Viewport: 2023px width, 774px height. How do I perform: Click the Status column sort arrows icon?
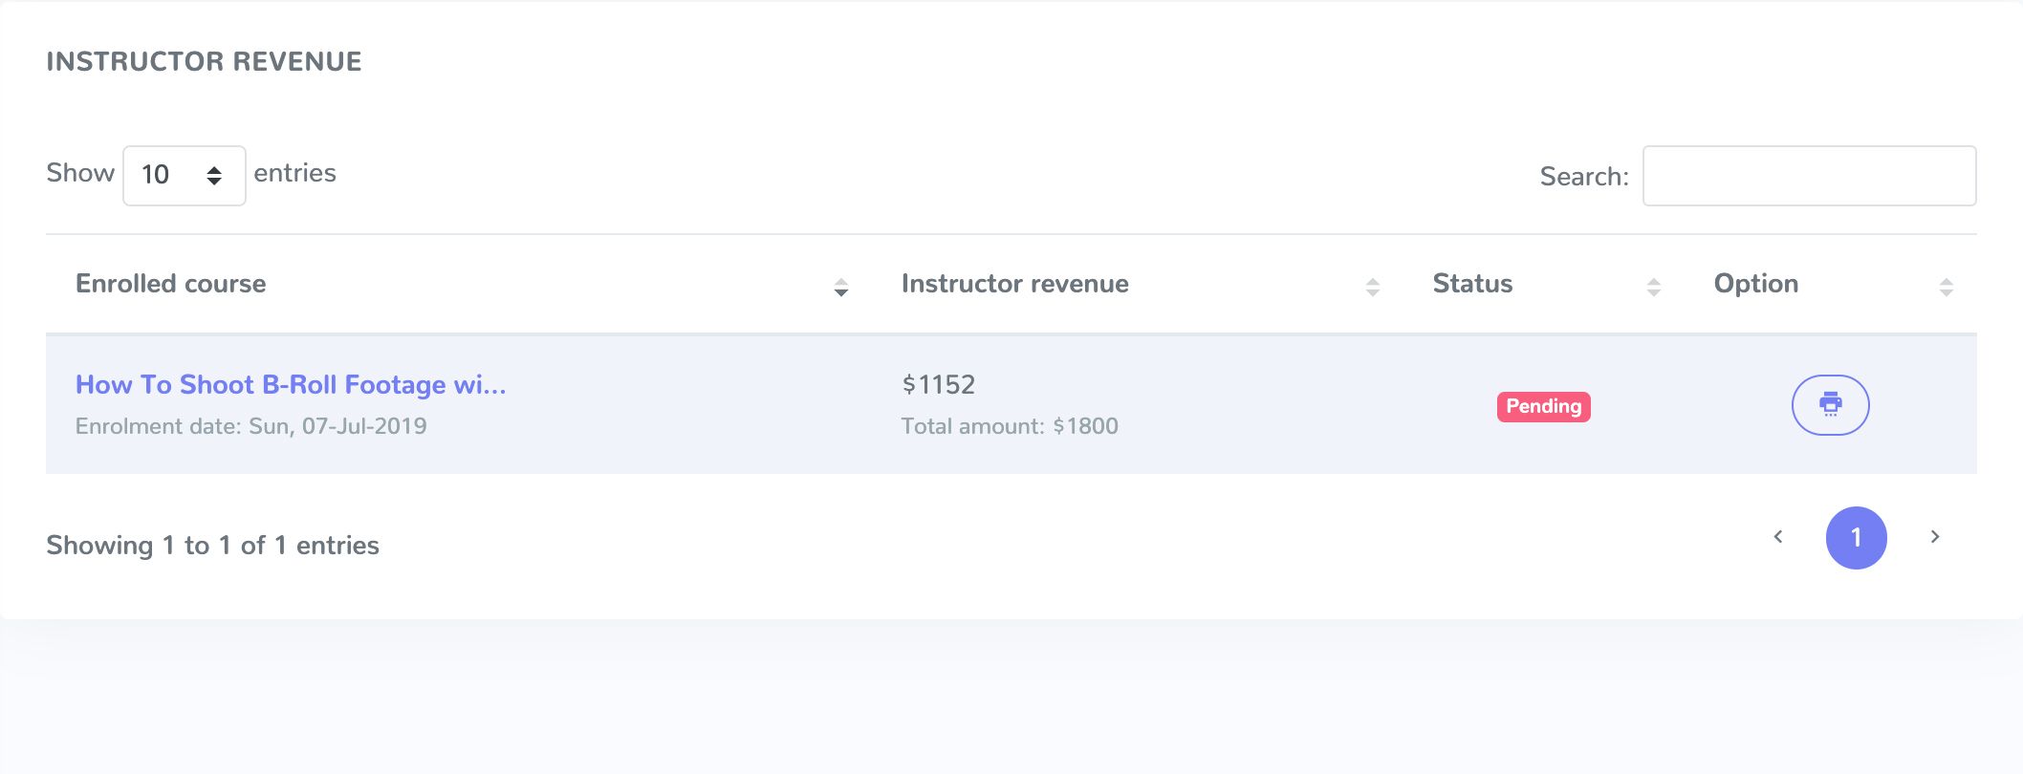tap(1654, 287)
